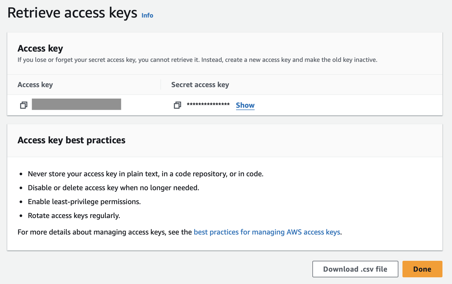Screen dimensions: 452x284
Task: Click the Secret access key column header
Action: point(200,85)
